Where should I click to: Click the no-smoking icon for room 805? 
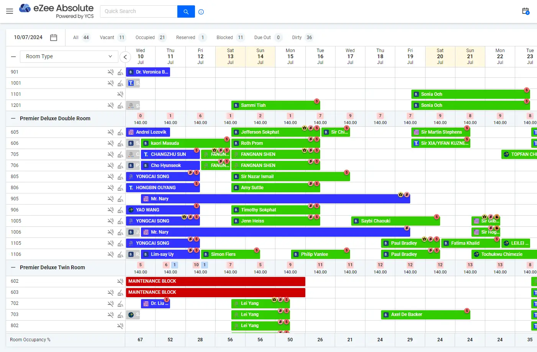coord(111,177)
